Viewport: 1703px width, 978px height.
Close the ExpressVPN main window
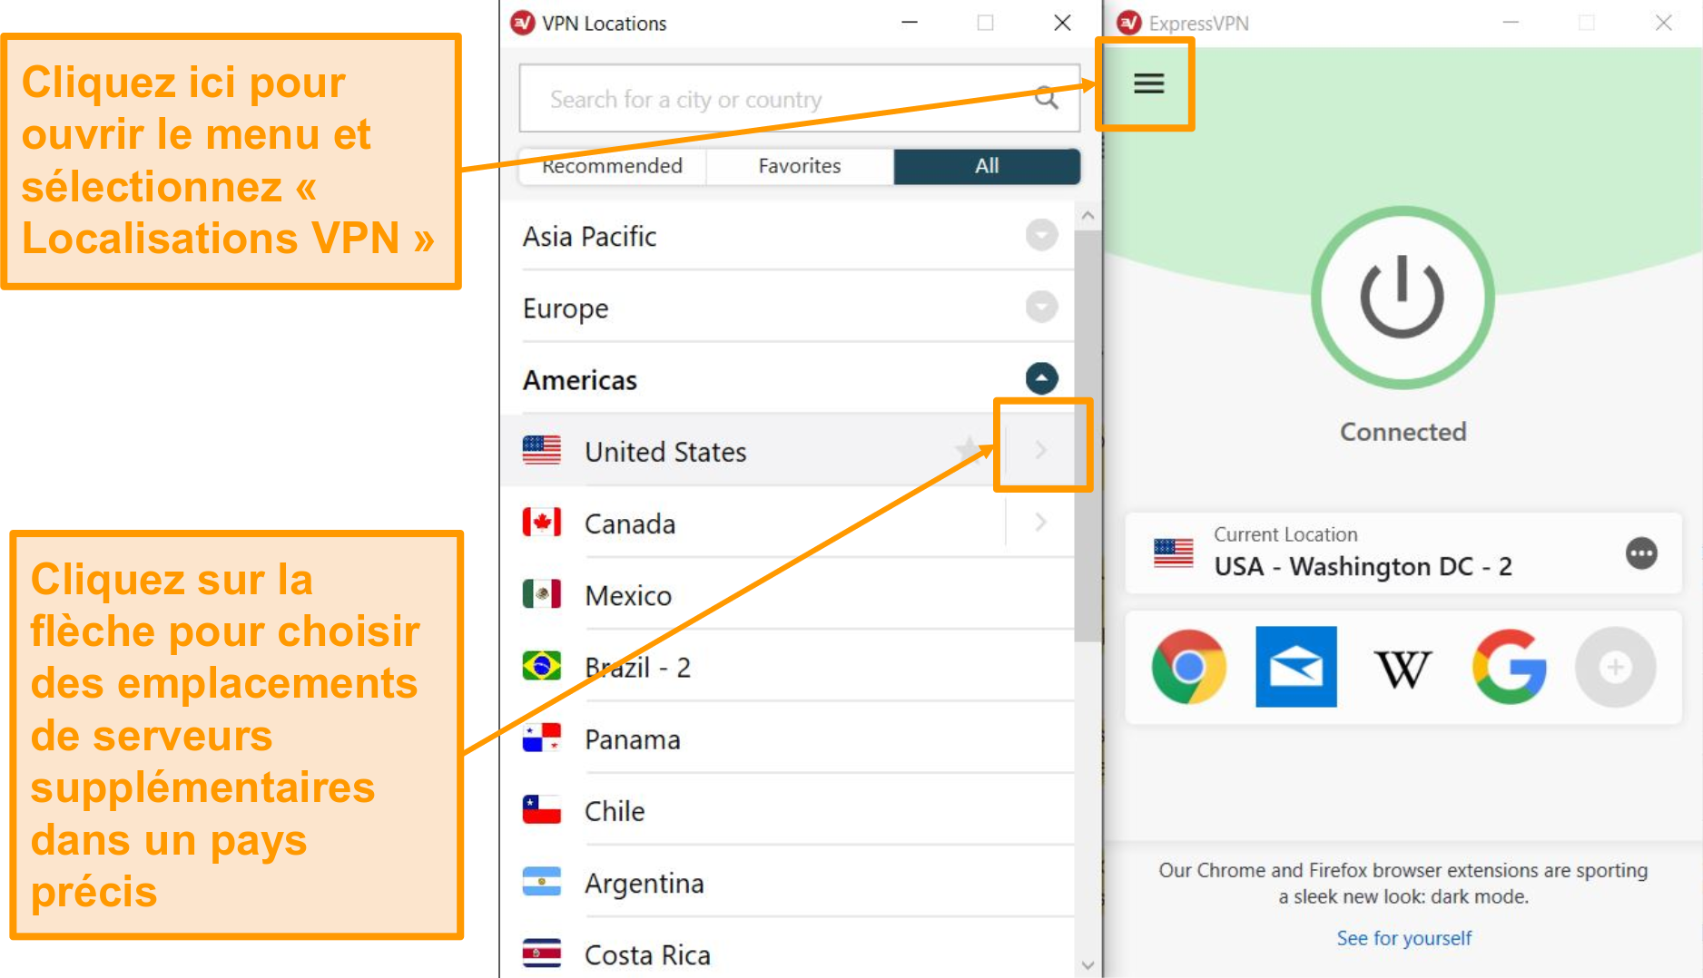point(1663,23)
